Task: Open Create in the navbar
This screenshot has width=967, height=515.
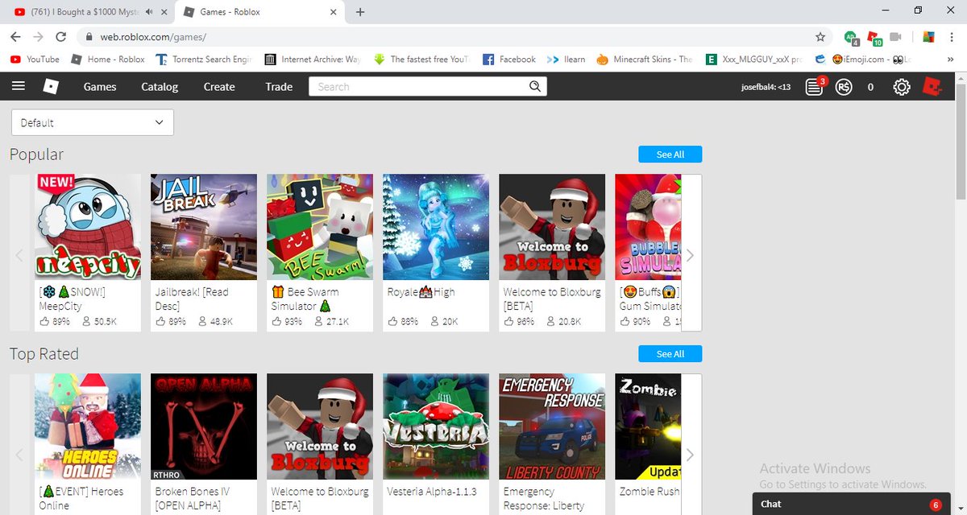Action: point(219,87)
